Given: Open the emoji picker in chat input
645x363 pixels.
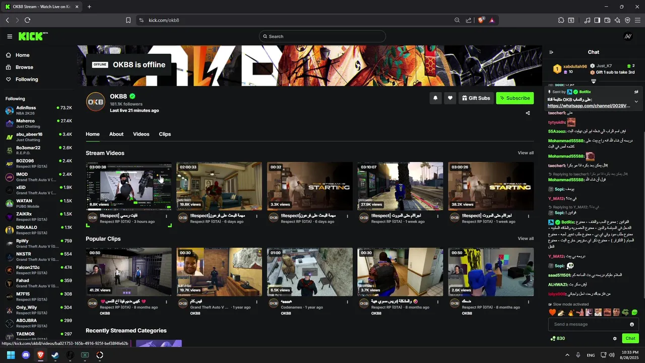Looking at the screenshot, I should 632,324.
